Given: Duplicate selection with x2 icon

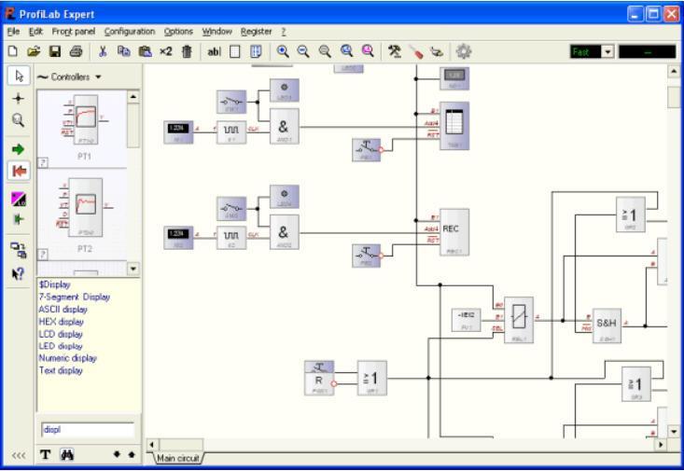Looking at the screenshot, I should pos(166,51).
